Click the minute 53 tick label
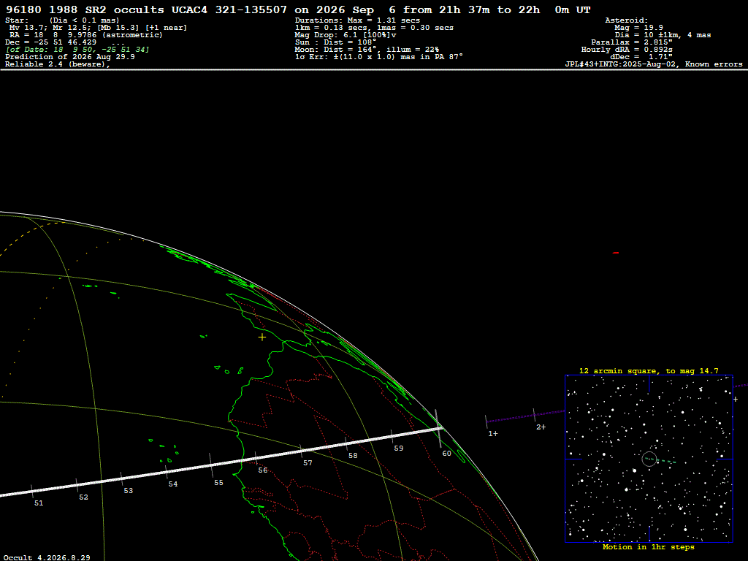748x561 pixels. (129, 491)
